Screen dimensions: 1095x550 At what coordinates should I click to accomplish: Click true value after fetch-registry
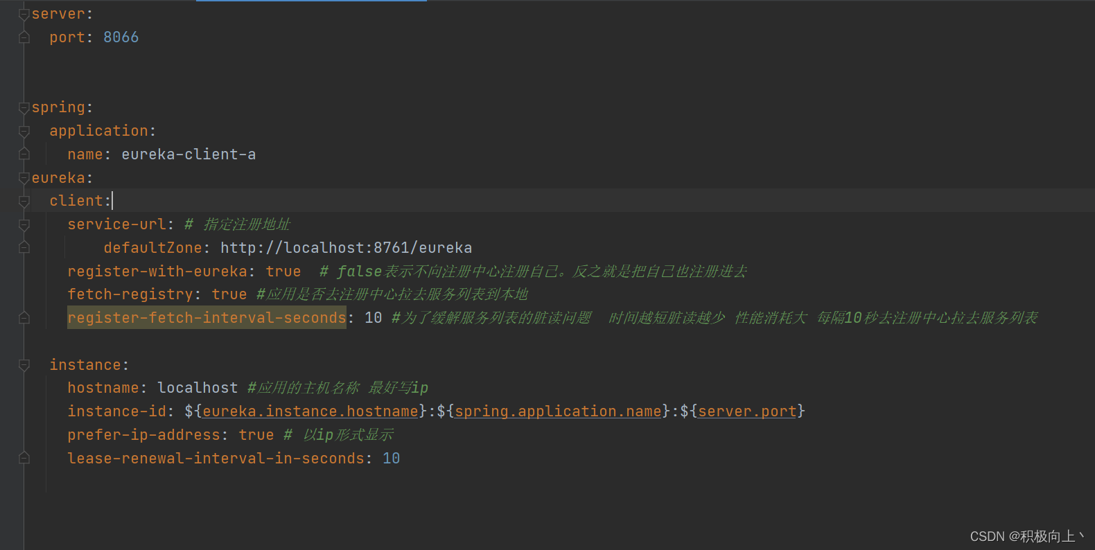tap(229, 294)
